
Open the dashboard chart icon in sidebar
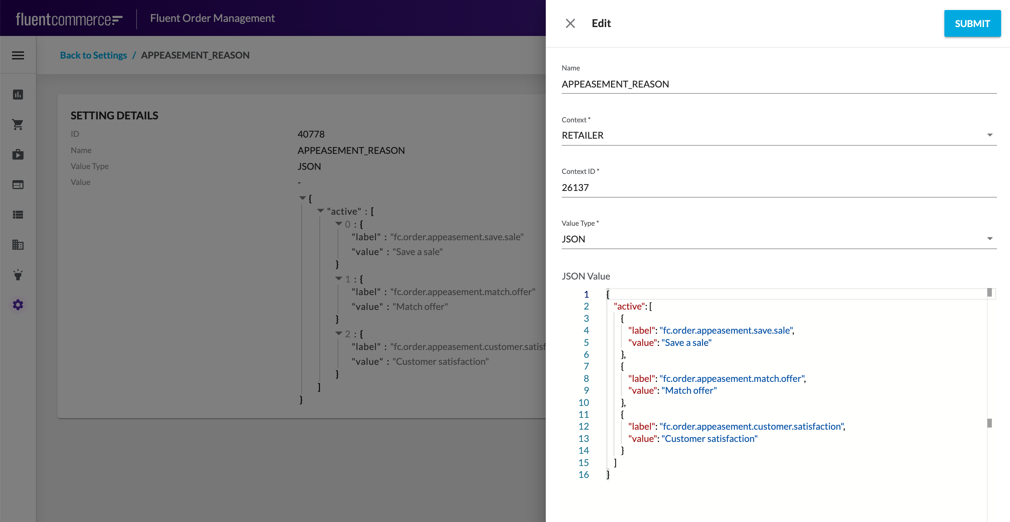(18, 95)
